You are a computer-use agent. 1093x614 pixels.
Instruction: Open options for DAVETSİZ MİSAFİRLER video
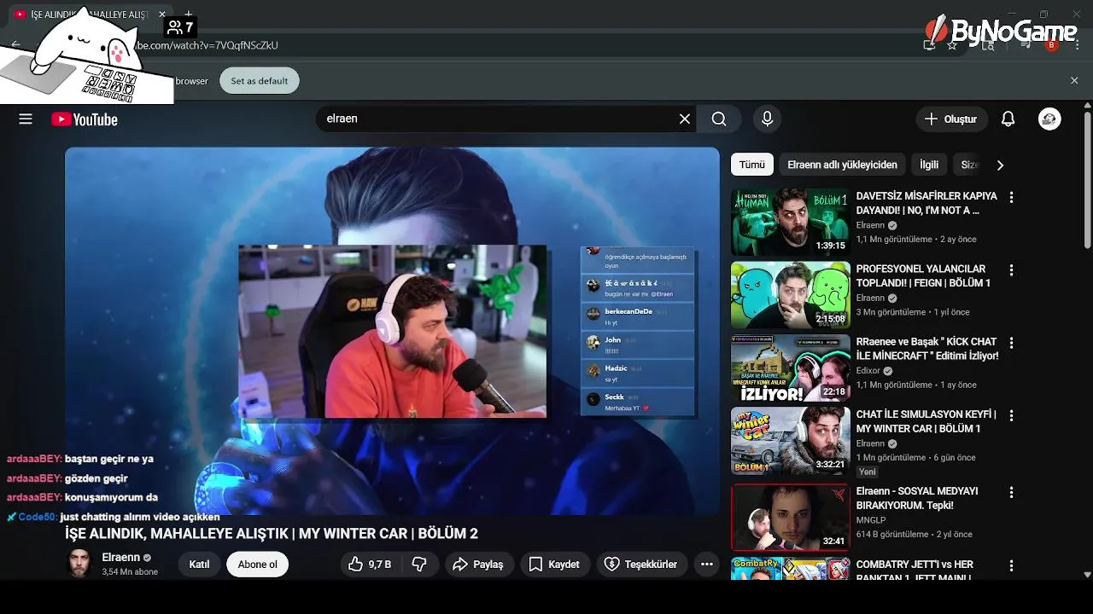point(1011,197)
